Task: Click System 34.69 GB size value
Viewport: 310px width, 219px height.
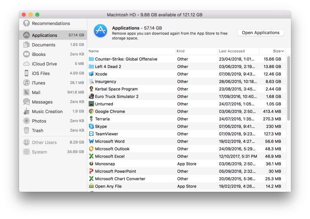Action: (x=76, y=152)
